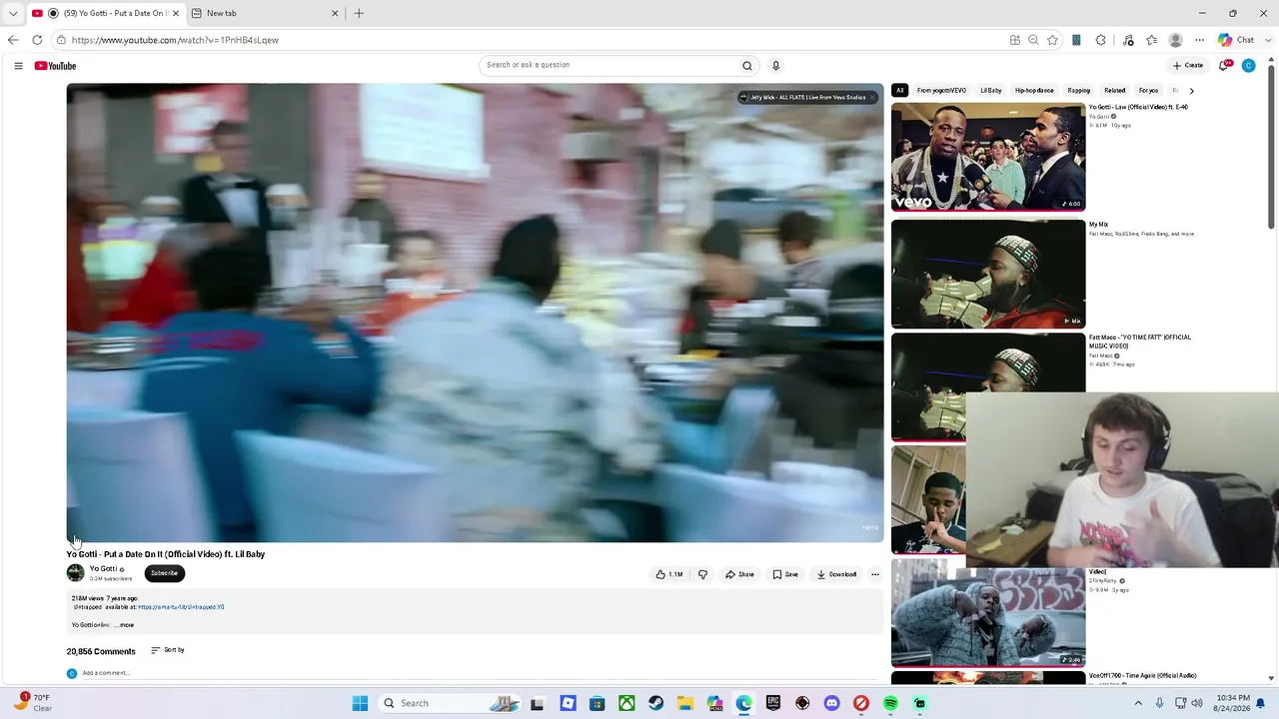Show more filter chips with the arrow
Viewport: 1279px width, 719px height.
pyautogui.click(x=1191, y=91)
